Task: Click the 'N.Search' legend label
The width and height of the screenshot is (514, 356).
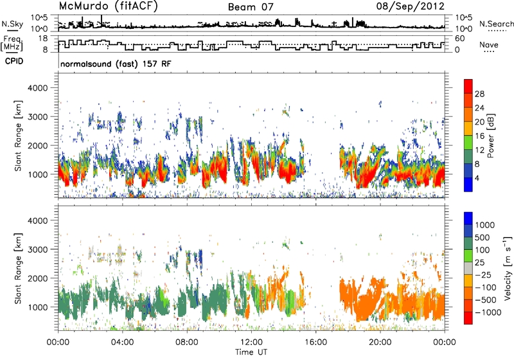Action: [x=497, y=24]
